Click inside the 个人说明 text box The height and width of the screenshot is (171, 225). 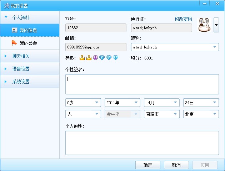[142, 143]
